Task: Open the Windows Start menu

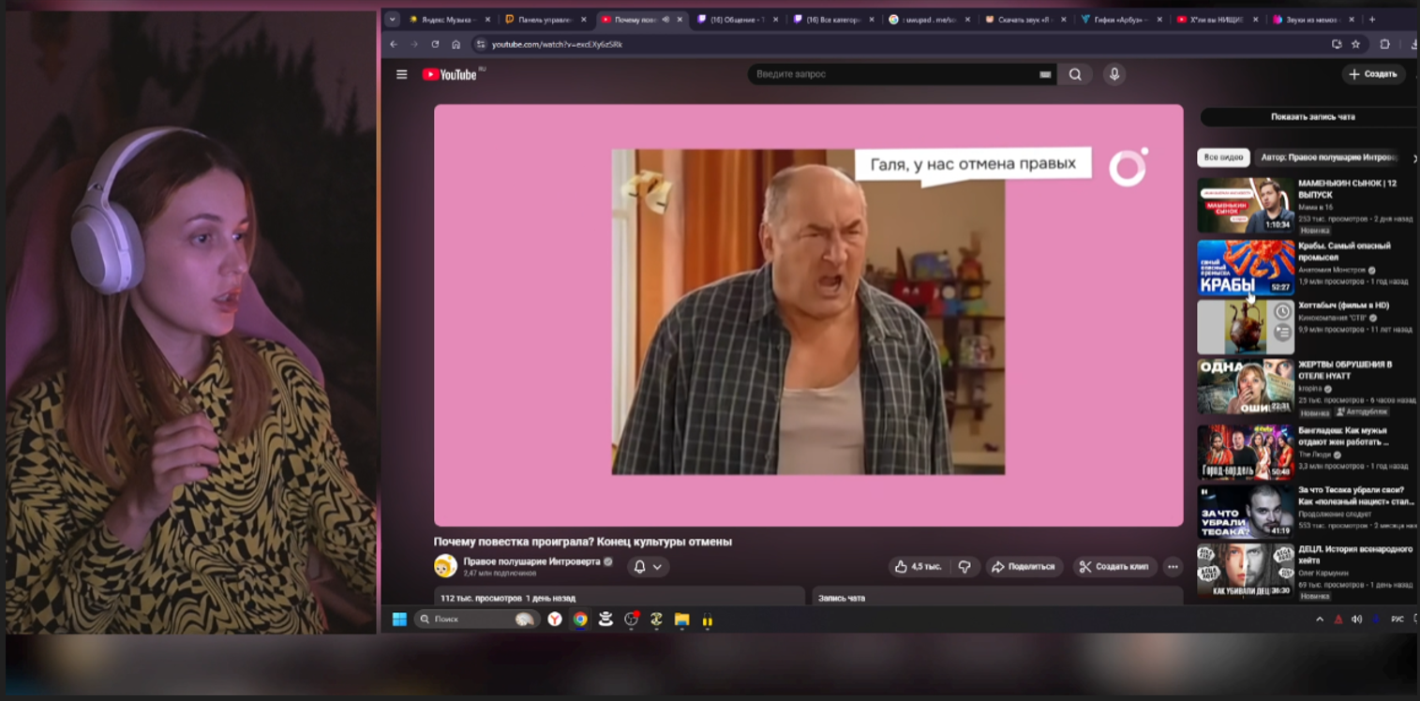Action: point(399,619)
